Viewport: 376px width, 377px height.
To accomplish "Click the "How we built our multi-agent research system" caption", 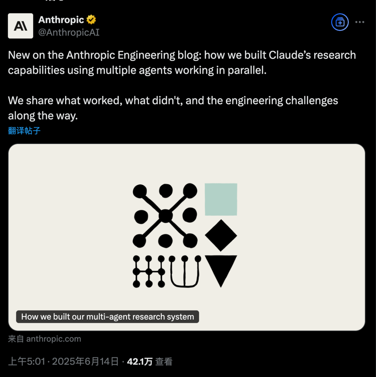I will [x=107, y=317].
